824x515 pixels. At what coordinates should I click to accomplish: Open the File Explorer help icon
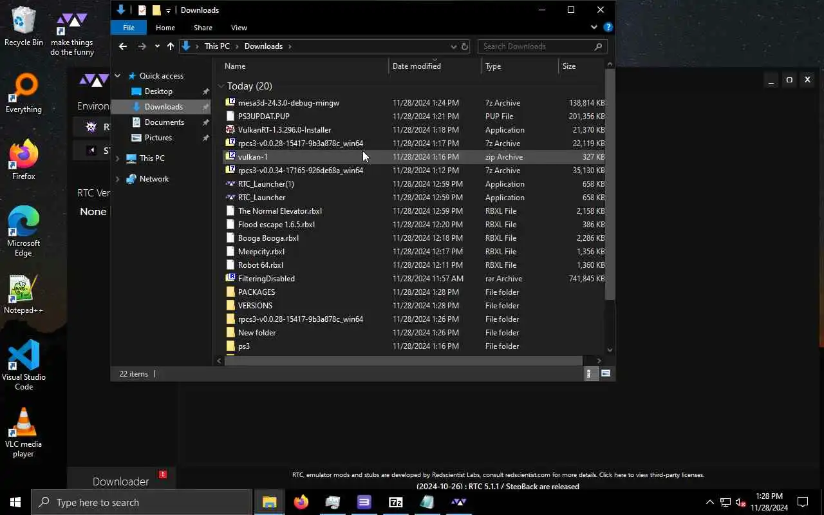point(608,28)
